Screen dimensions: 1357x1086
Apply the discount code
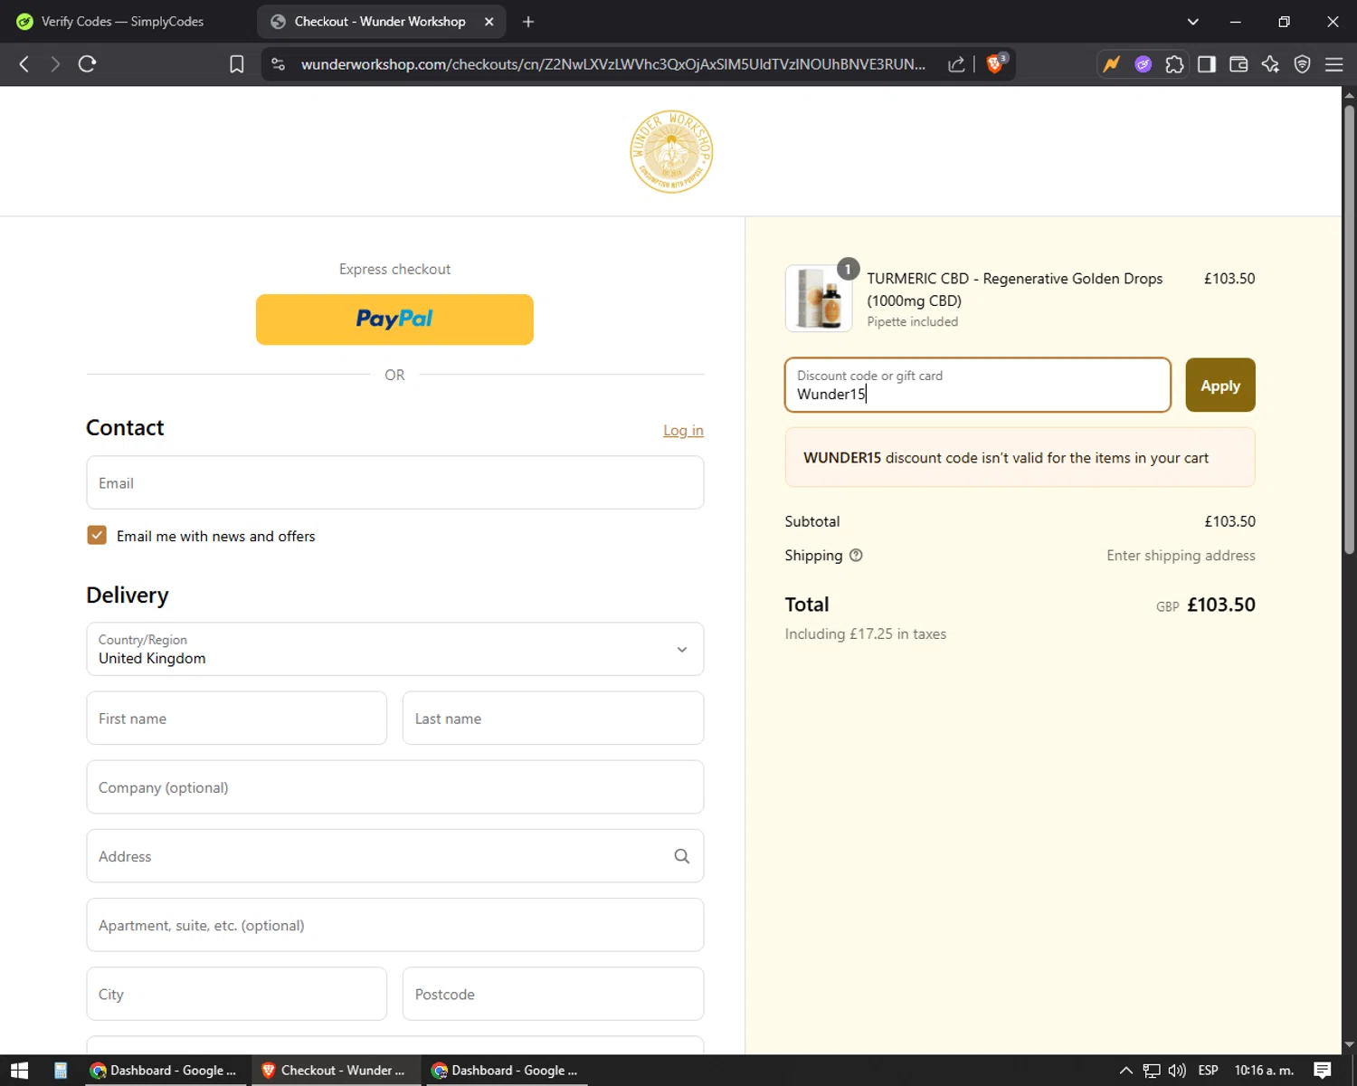pos(1220,386)
